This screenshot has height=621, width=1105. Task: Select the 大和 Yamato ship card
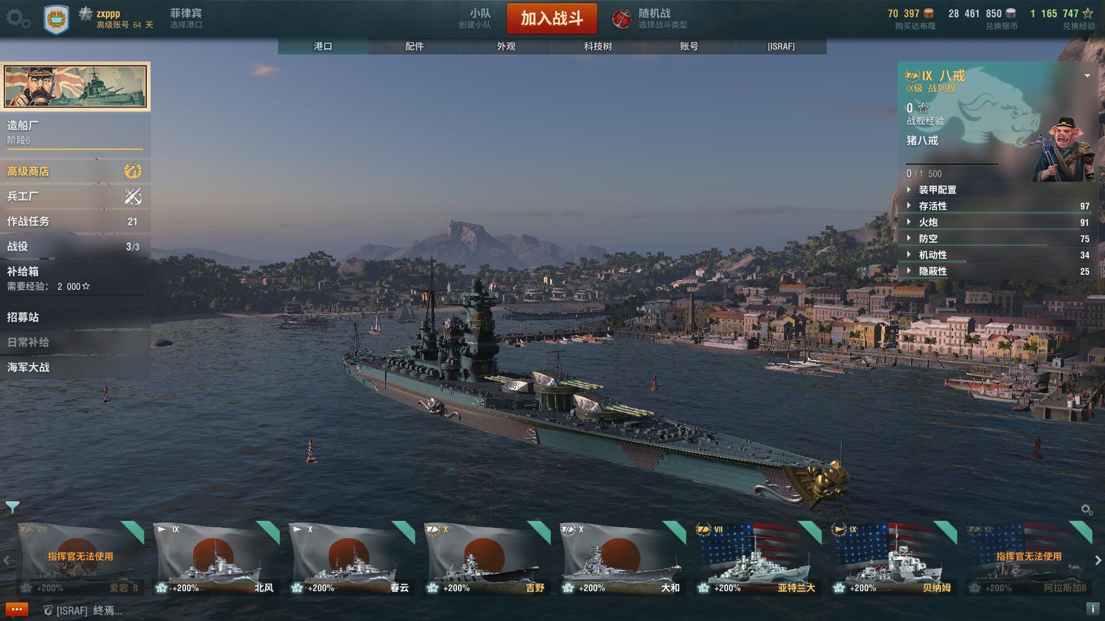point(622,558)
